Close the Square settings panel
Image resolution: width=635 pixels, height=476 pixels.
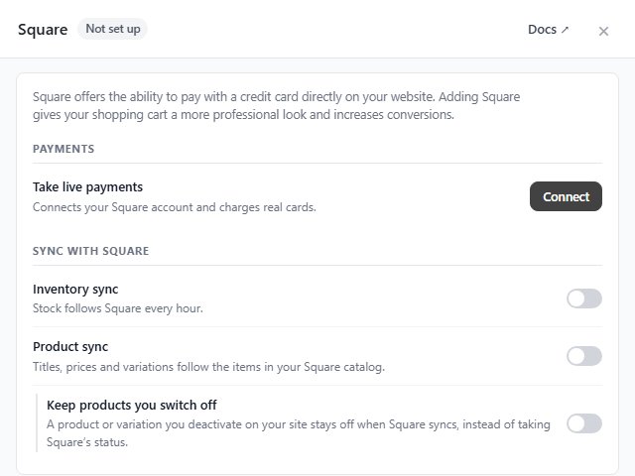point(603,31)
